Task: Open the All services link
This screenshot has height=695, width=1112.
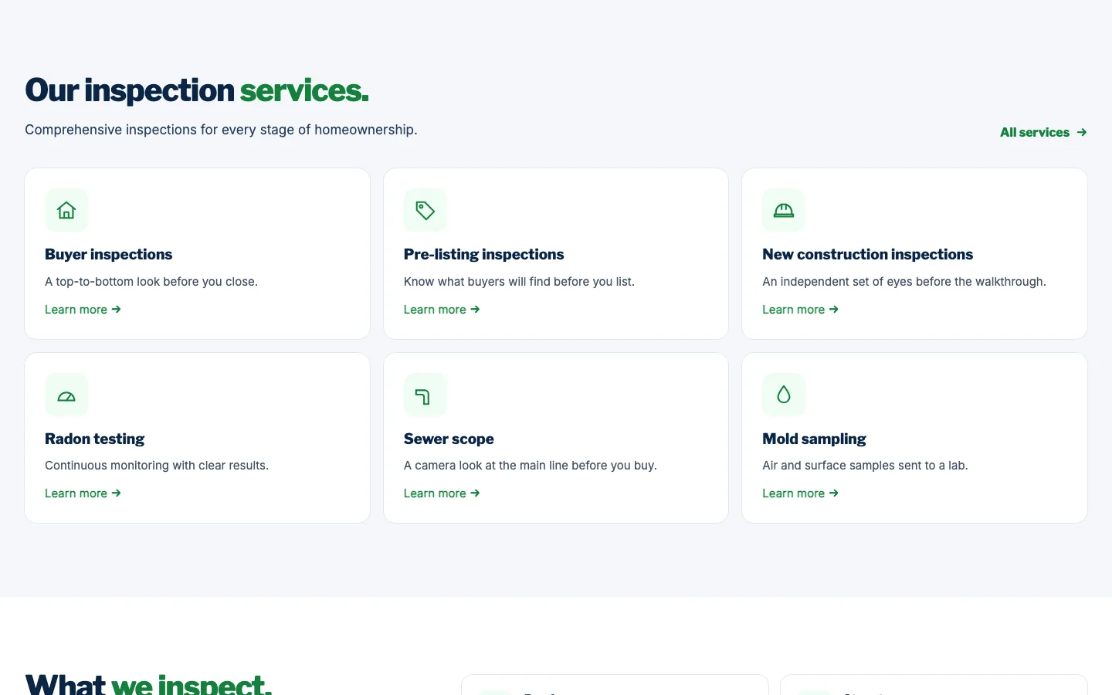Action: [1043, 132]
